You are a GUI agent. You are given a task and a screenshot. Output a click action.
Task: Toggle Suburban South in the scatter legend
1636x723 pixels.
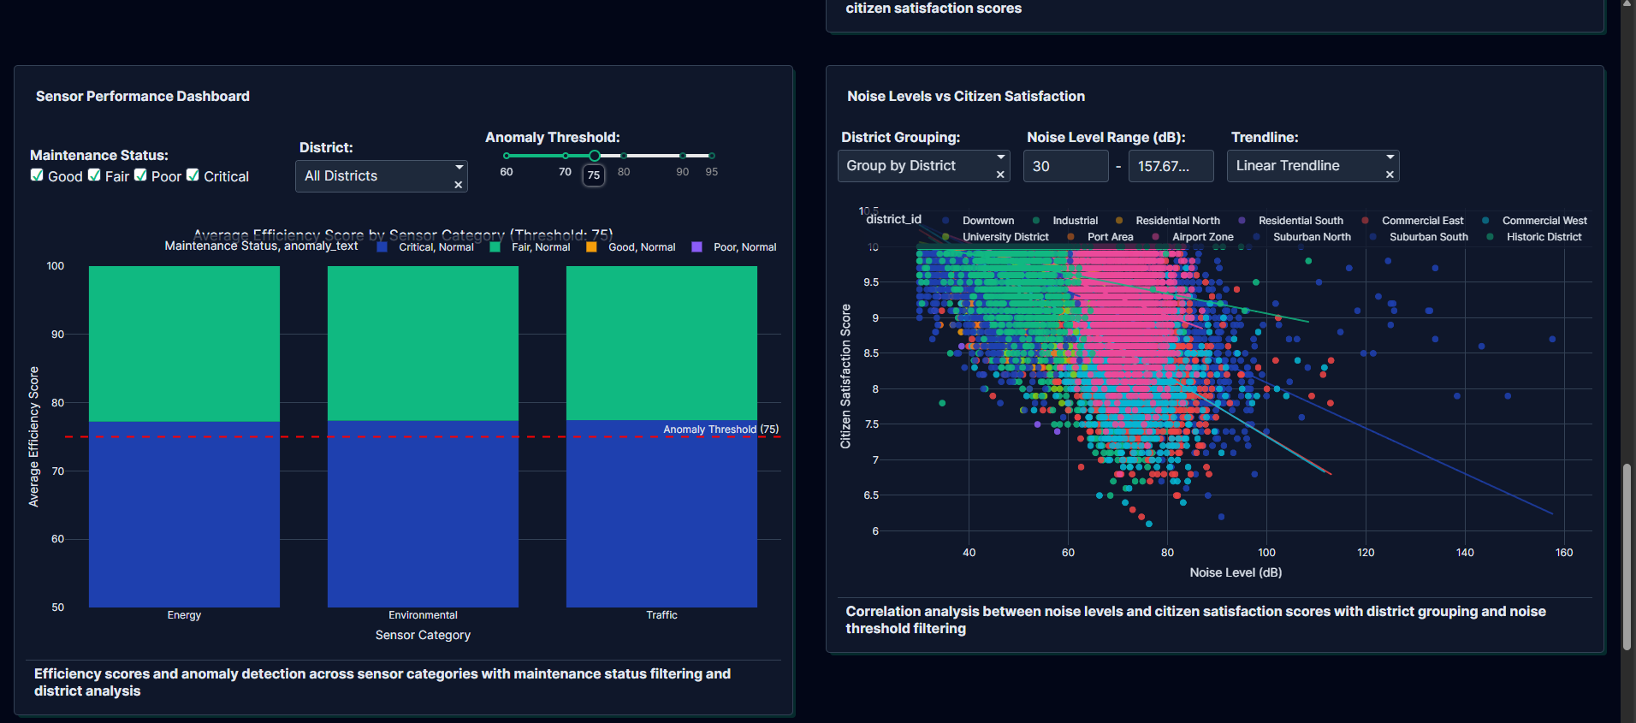1419,237
